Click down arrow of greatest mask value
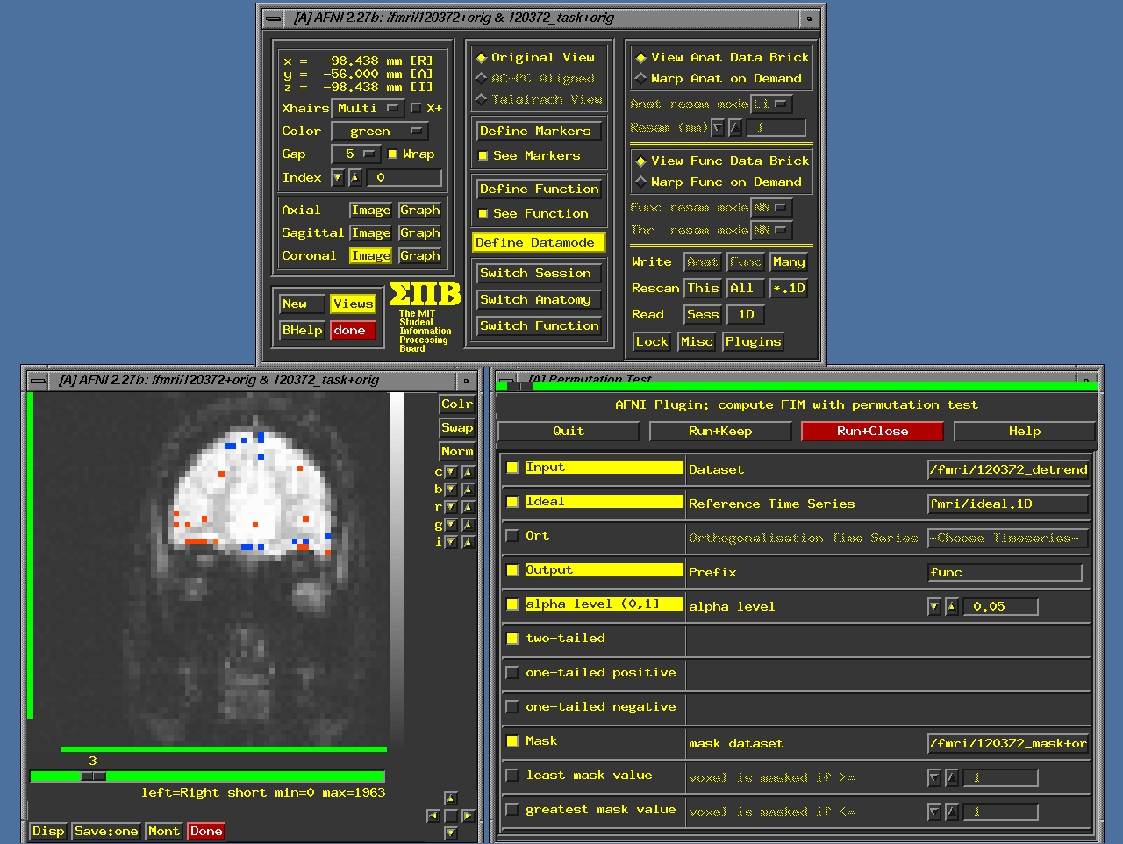This screenshot has height=844, width=1123. pyautogui.click(x=934, y=812)
